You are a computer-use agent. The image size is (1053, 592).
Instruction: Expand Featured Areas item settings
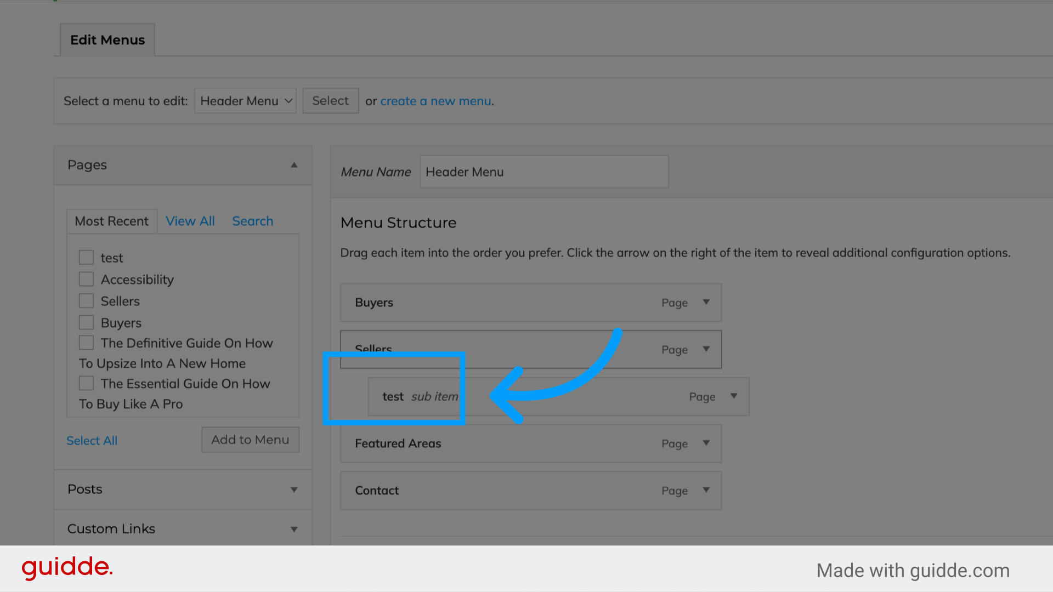pyautogui.click(x=706, y=443)
